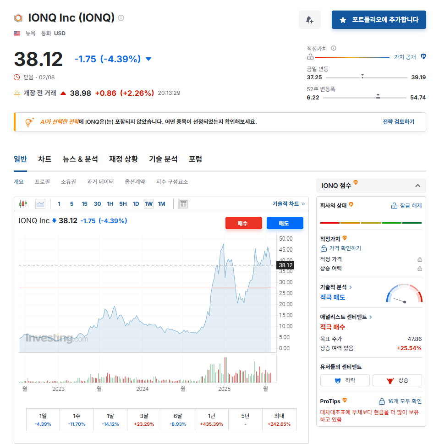Vote 상승 bull sentiment button
The width and height of the screenshot is (439, 445).
[x=397, y=380]
